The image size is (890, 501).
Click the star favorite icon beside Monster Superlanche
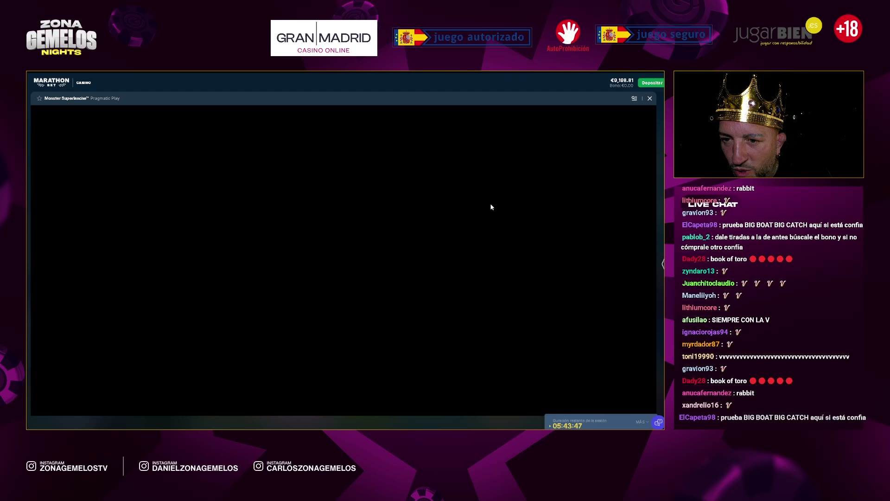coord(39,98)
